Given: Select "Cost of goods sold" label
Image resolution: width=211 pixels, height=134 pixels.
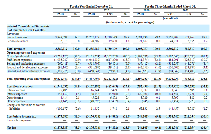Looking at the screenshot, I should coord(17,56).
